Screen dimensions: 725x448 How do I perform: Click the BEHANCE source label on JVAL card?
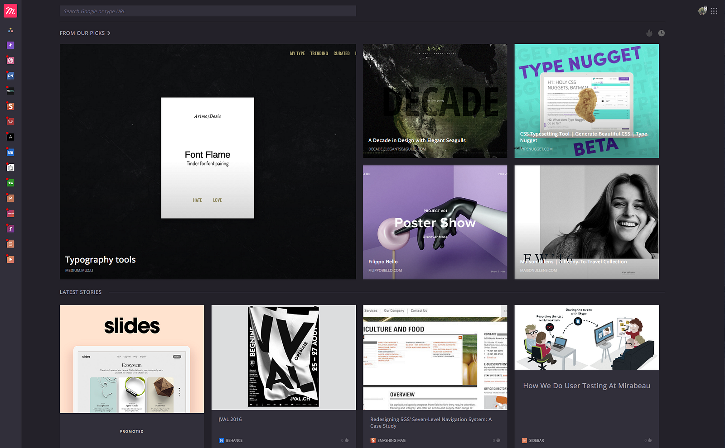tap(234, 440)
